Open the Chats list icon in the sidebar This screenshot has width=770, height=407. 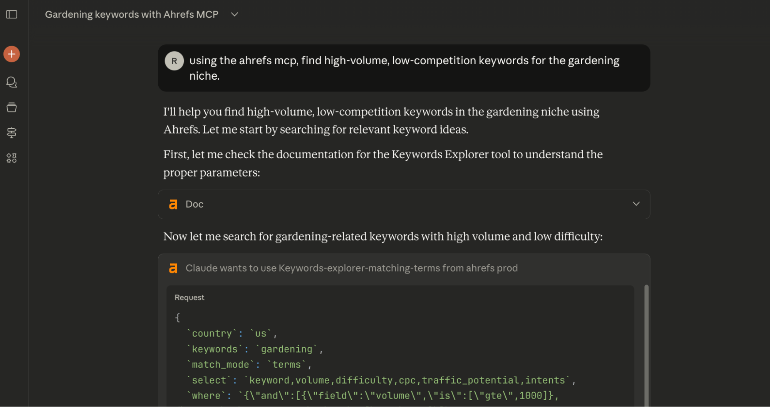[12, 82]
